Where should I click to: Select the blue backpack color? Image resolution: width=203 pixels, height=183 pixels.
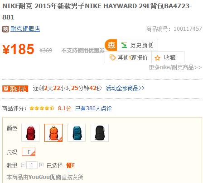[77, 133]
